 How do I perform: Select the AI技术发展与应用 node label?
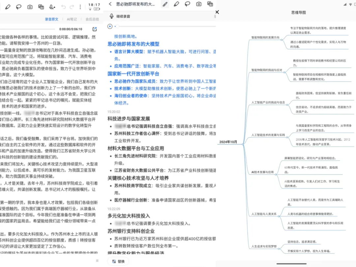[x=262, y=172]
